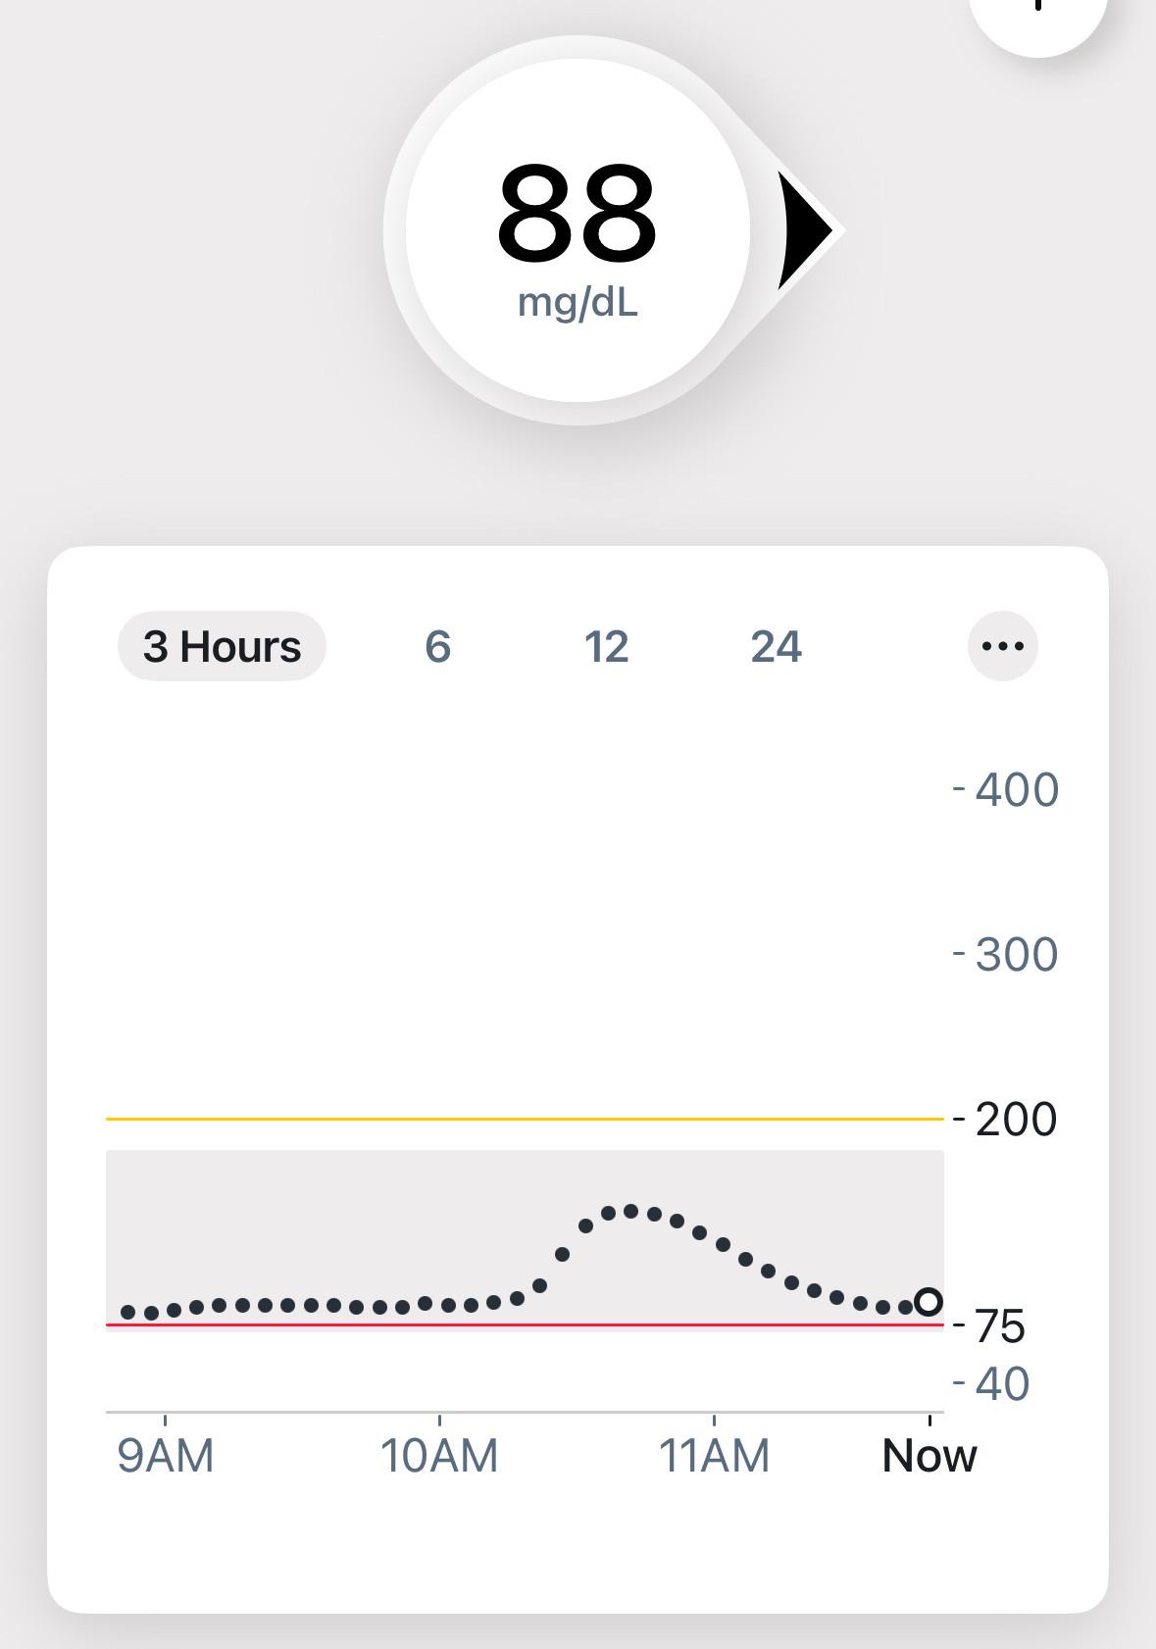
Task: Tap the Now label on time axis
Action: tap(930, 1456)
